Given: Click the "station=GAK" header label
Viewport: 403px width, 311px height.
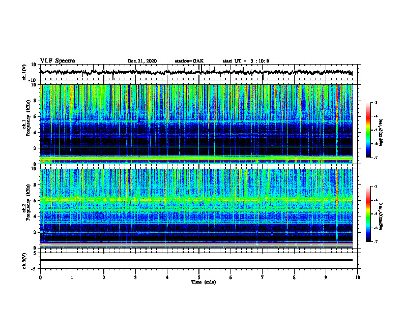Looking at the screenshot, I should [x=189, y=61].
